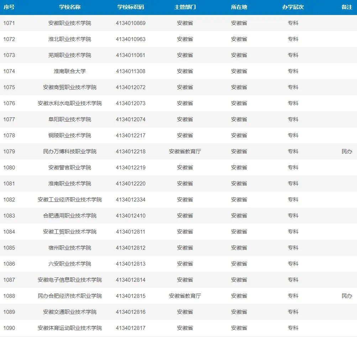Click 民办 remark in row 1088

[x=347, y=296]
